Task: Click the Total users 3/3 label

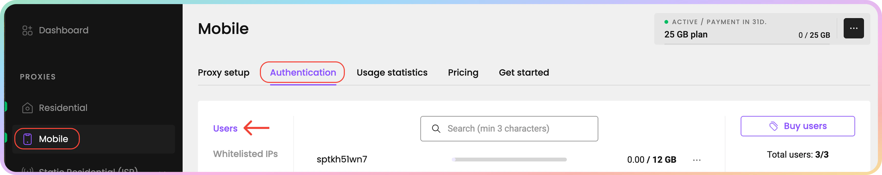Action: [797, 155]
